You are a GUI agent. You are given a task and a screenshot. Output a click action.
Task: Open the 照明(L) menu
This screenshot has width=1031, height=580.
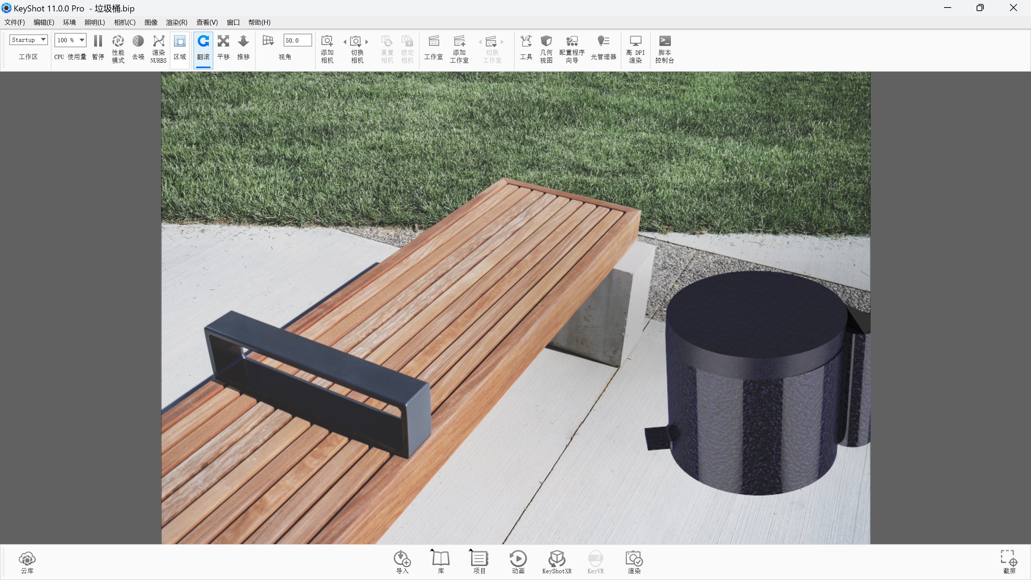[x=95, y=23]
